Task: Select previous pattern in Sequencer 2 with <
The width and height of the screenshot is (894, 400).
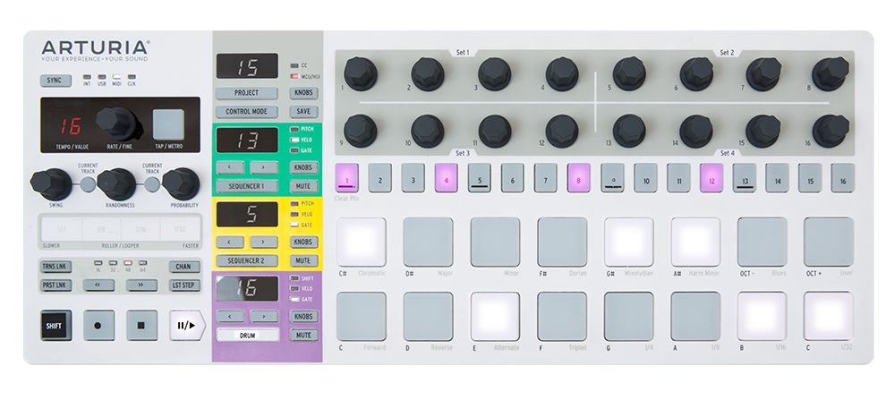Action: click(x=230, y=243)
